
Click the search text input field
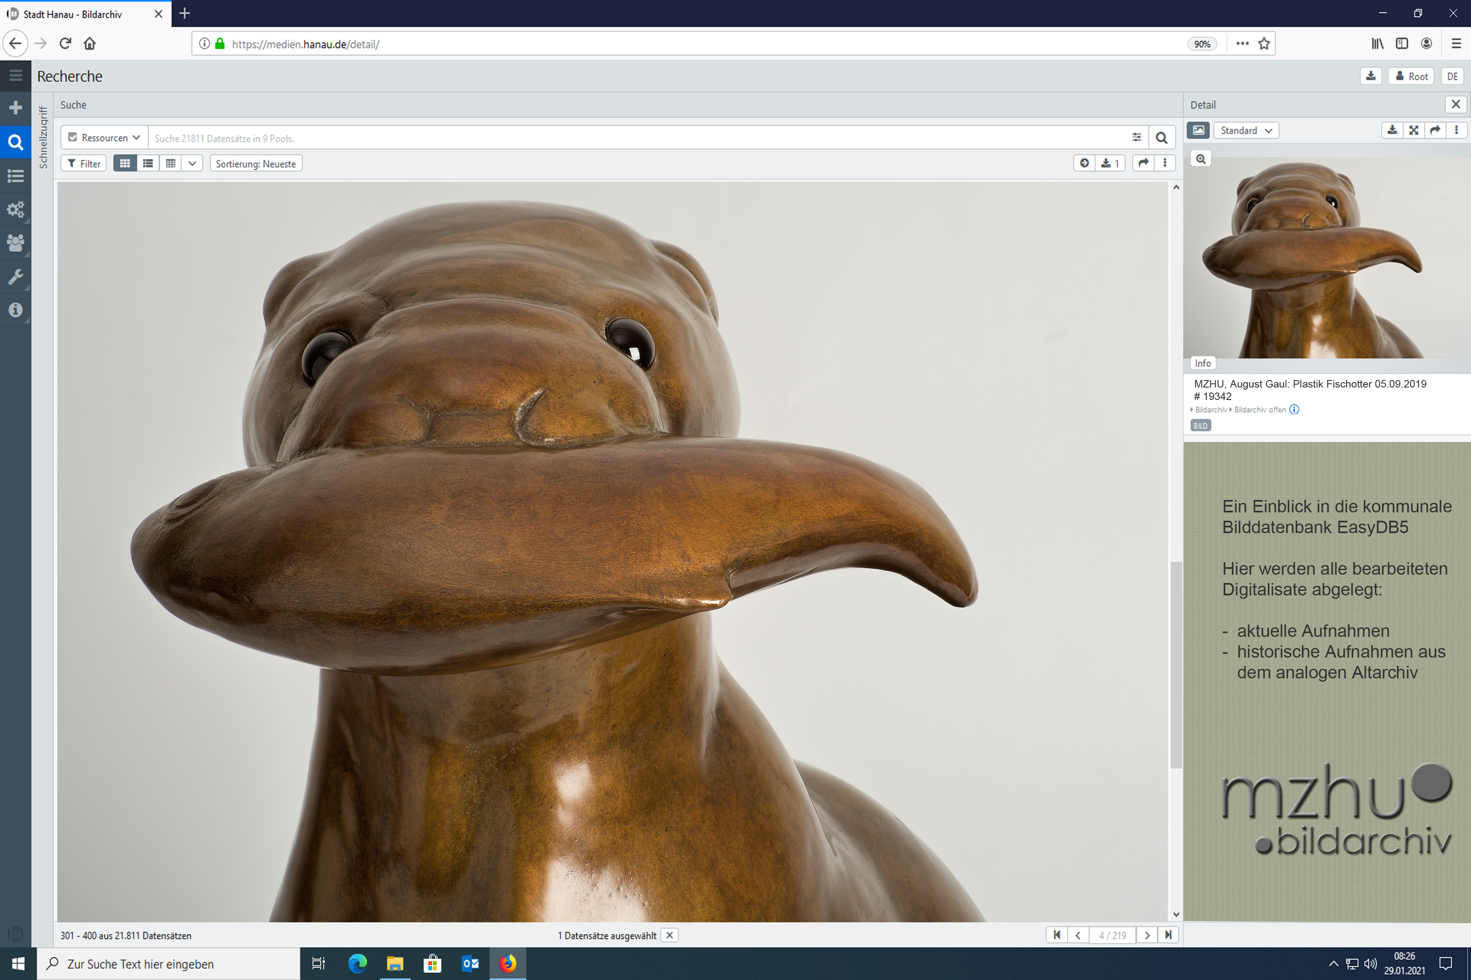coord(638,138)
